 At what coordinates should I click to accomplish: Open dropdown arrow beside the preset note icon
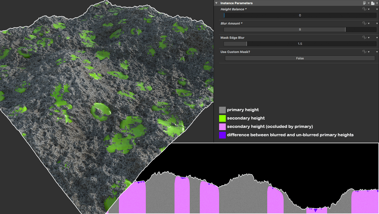(x=369, y=3)
